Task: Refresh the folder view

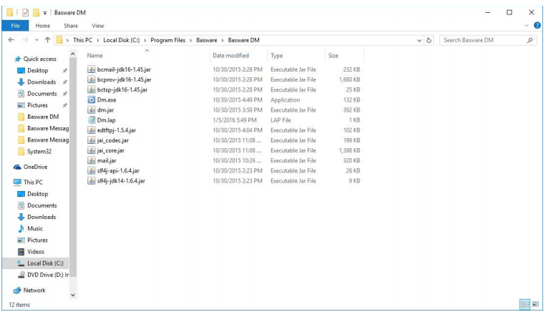Action: (429, 40)
